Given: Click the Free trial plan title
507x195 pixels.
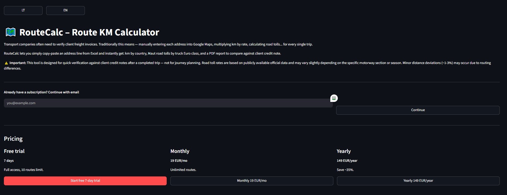Looking at the screenshot, I should (x=14, y=151).
